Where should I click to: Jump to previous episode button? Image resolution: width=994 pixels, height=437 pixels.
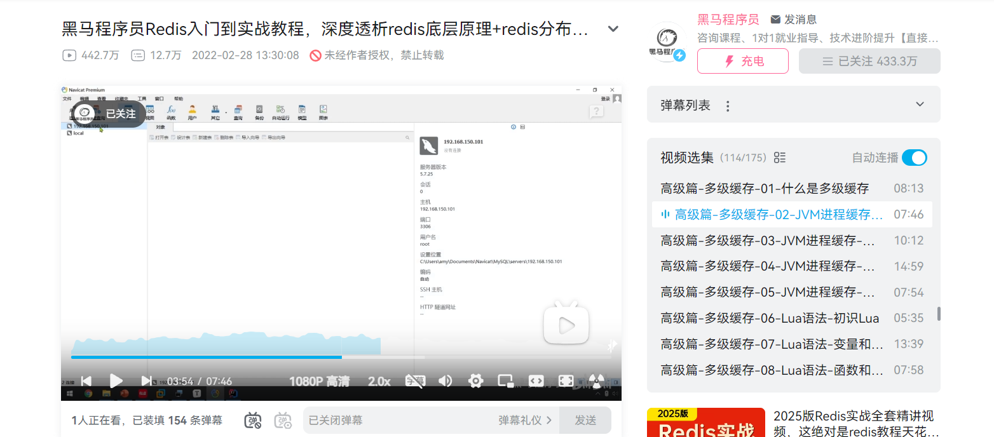pyautogui.click(x=86, y=381)
